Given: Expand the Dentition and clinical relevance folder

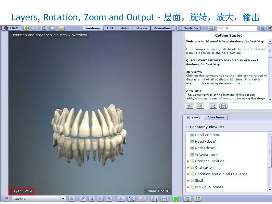Looking at the screenshot, I should tap(189, 174).
